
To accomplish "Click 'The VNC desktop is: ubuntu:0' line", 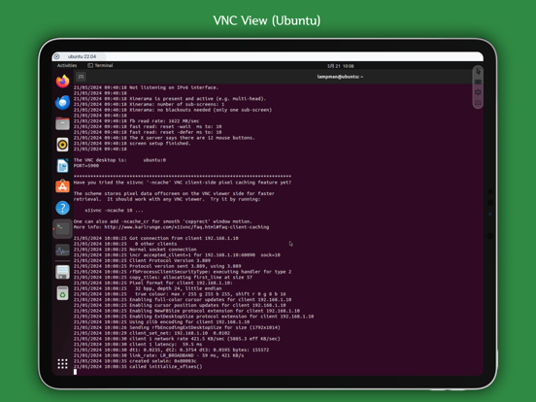I will [x=119, y=160].
